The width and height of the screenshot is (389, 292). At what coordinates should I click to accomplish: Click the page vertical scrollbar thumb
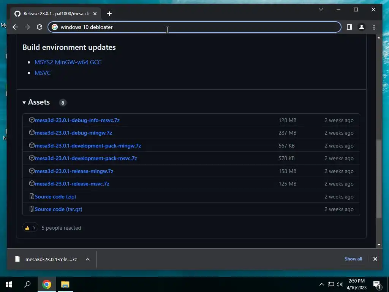tap(379, 179)
